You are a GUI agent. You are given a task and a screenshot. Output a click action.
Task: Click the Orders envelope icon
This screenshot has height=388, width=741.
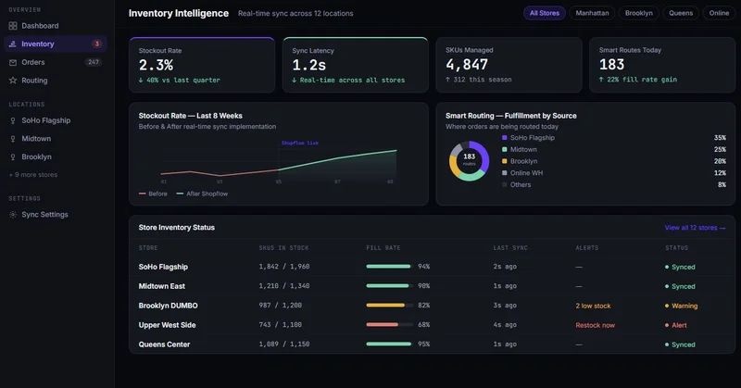click(13, 62)
